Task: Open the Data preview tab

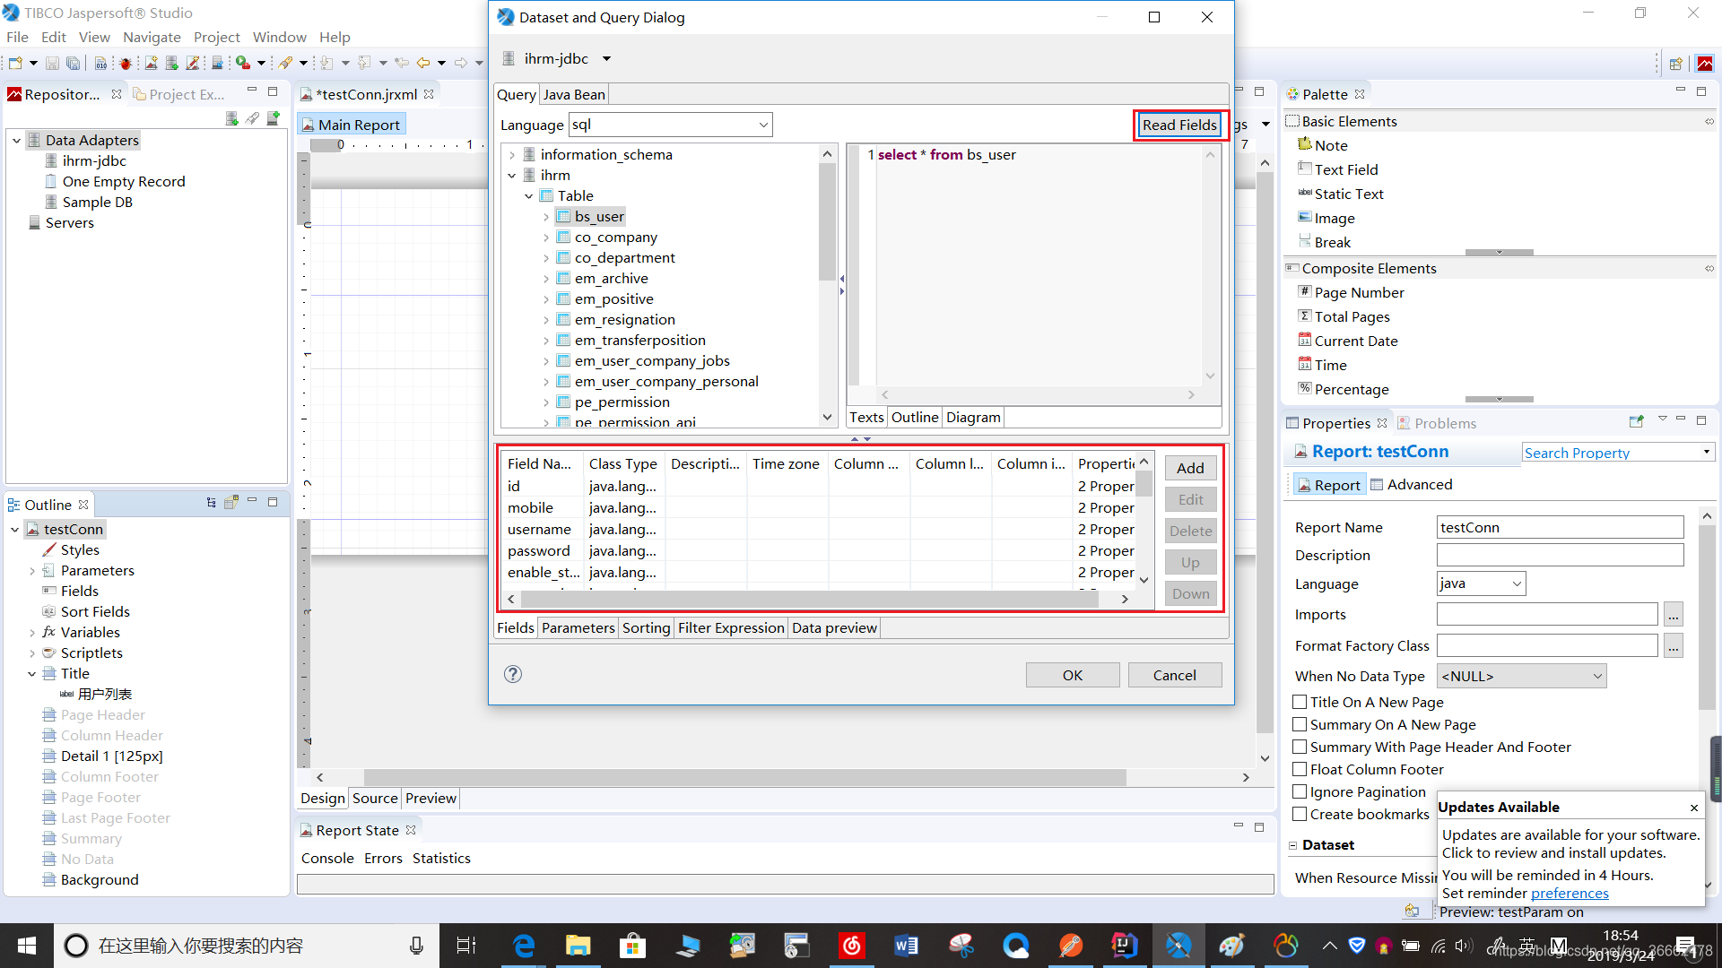Action: point(834,627)
